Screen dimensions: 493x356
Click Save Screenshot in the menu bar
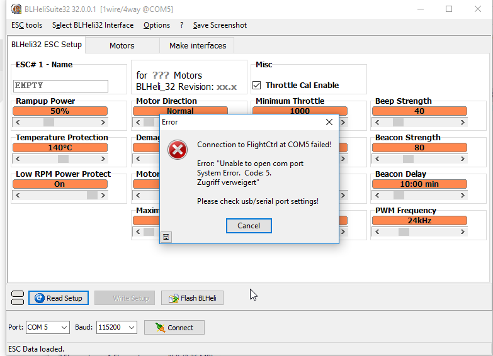[x=220, y=25]
